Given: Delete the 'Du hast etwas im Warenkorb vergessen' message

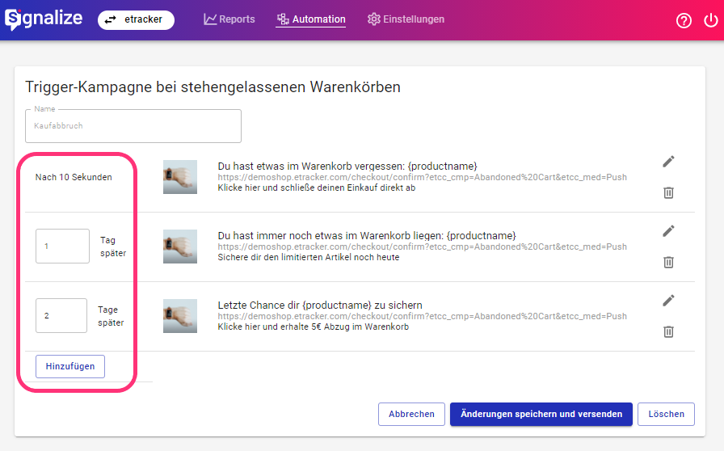Looking at the screenshot, I should [668, 192].
